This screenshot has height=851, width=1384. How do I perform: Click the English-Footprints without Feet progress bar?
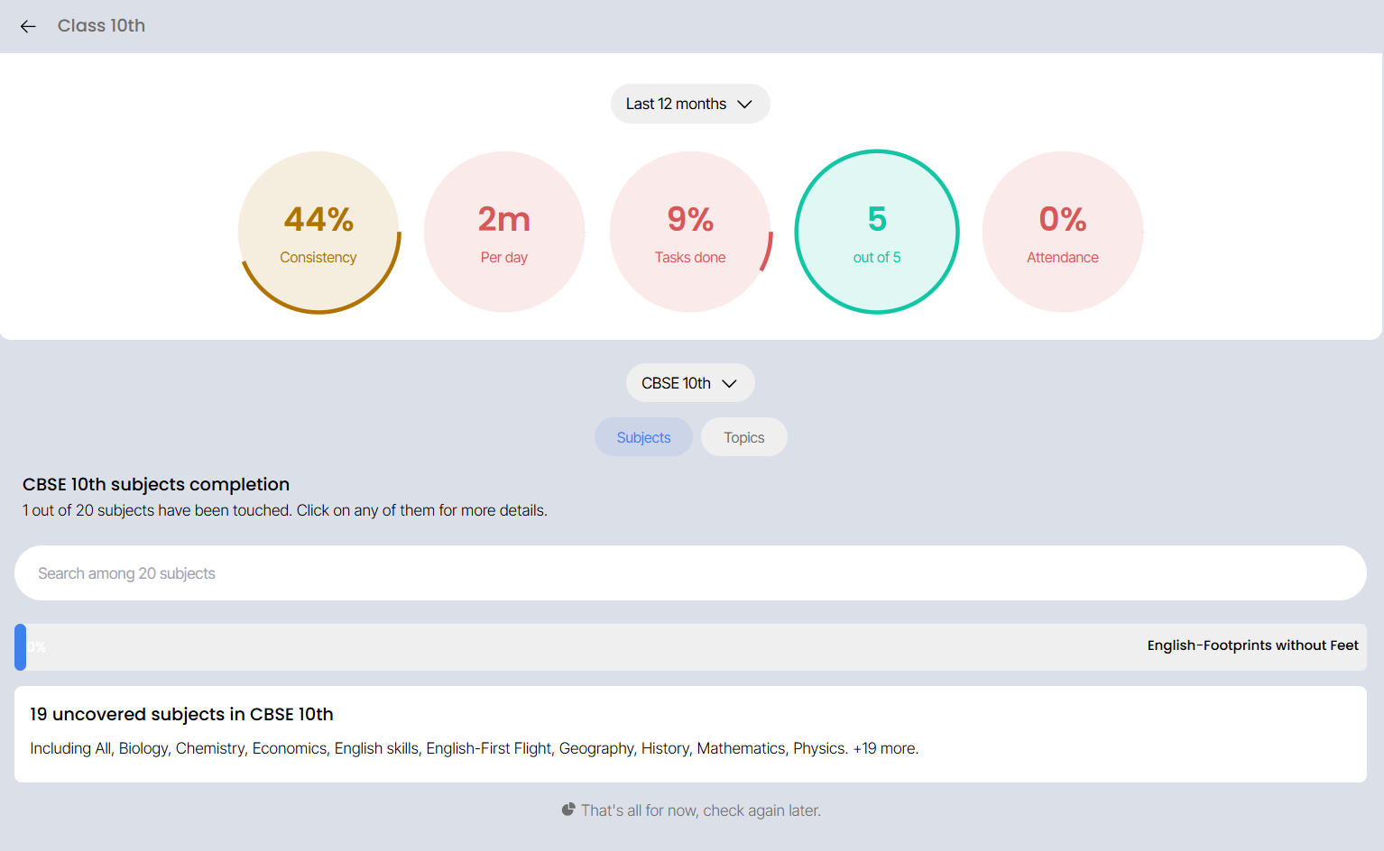[691, 646]
